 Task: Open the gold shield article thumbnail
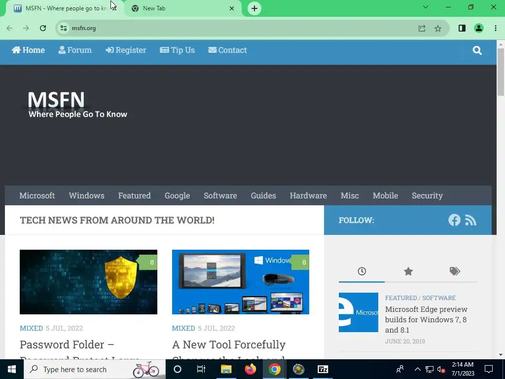89,282
